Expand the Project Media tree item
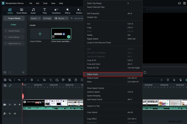The image size is (187, 124). click(6, 18)
